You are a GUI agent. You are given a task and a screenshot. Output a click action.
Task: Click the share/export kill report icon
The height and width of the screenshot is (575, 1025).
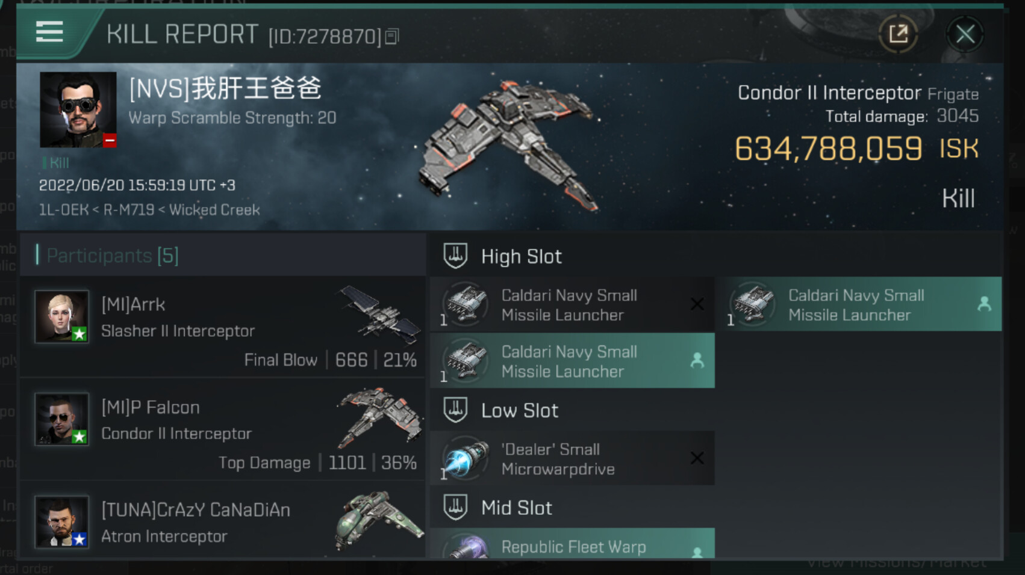tap(898, 34)
